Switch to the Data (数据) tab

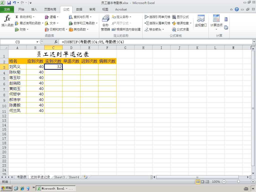tap(79, 9)
